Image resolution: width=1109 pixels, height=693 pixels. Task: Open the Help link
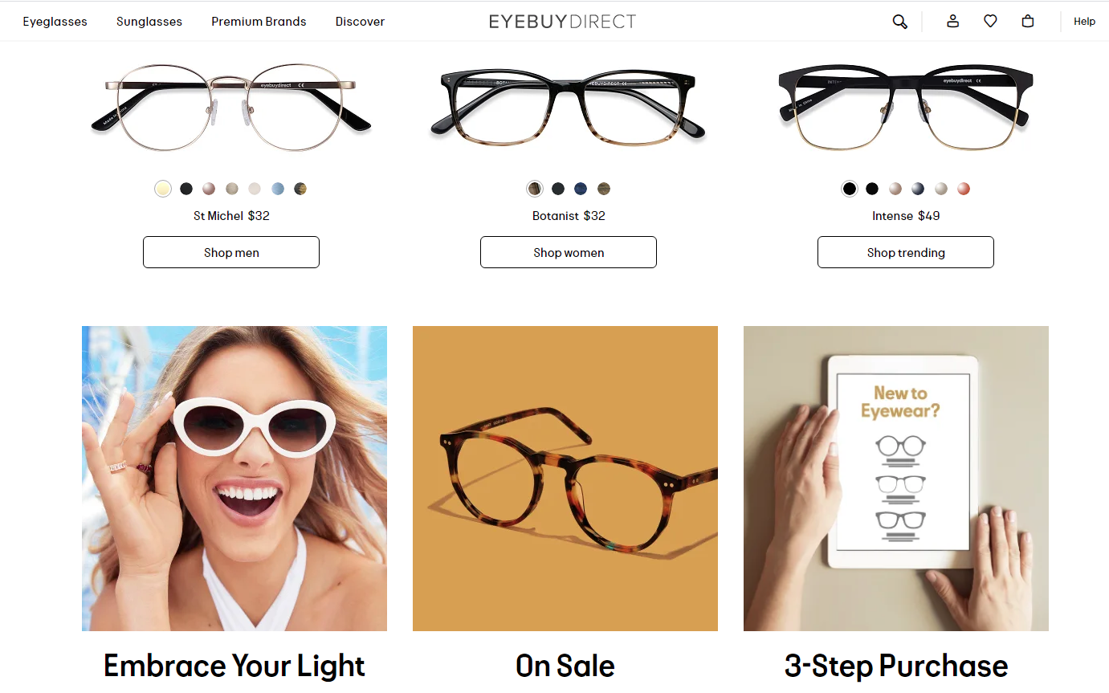[1084, 22]
